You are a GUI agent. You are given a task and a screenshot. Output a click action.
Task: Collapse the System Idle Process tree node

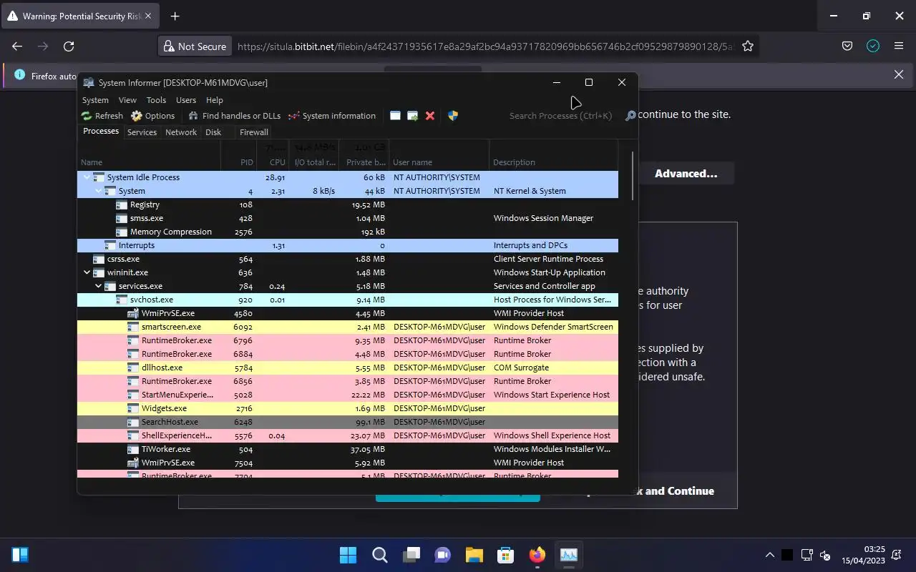(x=87, y=177)
